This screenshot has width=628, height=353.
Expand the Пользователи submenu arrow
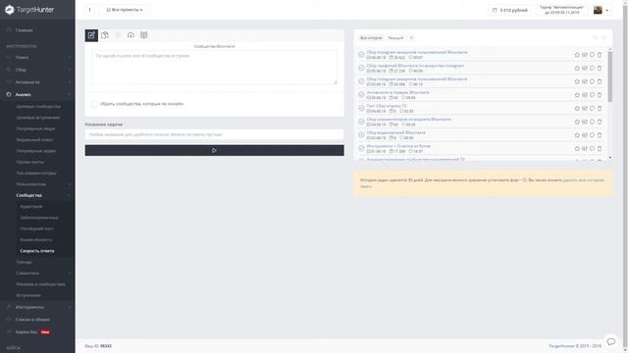coord(69,184)
